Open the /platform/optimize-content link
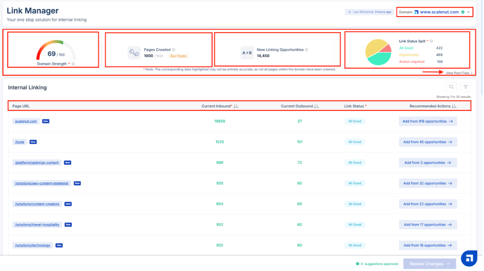Image resolution: width=484 pixels, height=271 pixels. pyautogui.click(x=37, y=163)
